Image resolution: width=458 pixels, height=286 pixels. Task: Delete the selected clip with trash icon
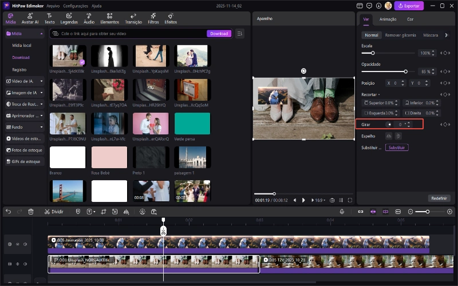point(31,211)
